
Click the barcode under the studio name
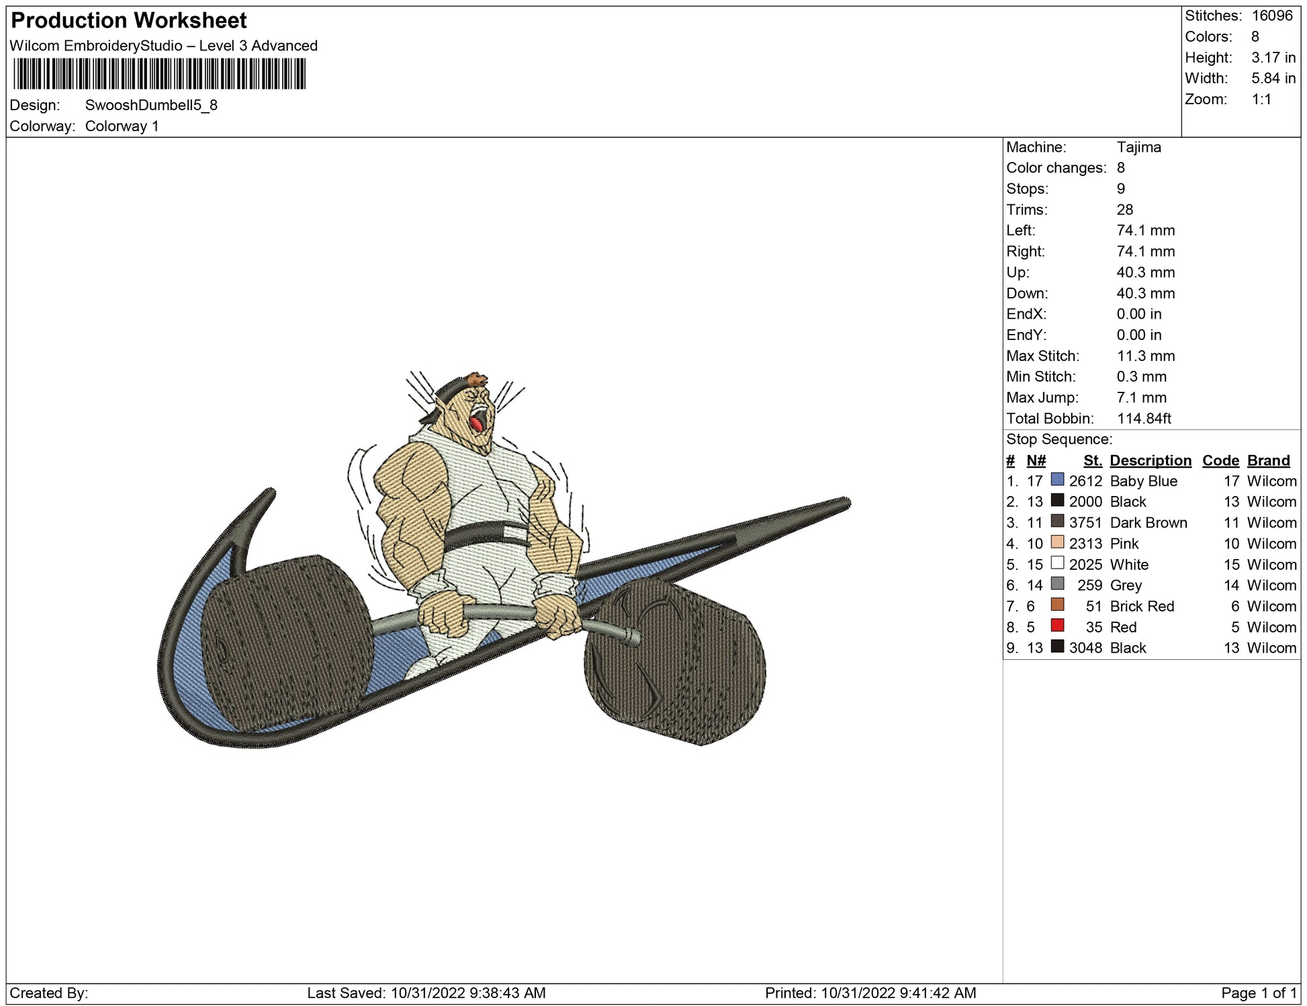(159, 74)
